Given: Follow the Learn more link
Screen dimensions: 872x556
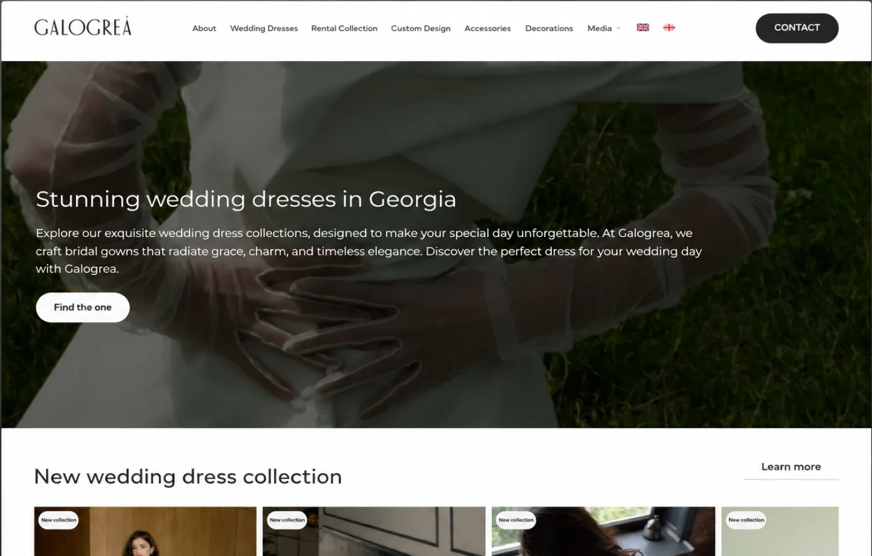Looking at the screenshot, I should pyautogui.click(x=791, y=467).
